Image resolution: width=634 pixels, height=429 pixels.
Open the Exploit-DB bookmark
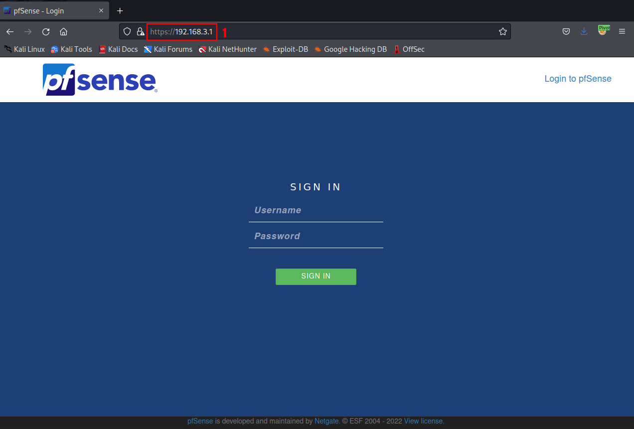point(286,49)
